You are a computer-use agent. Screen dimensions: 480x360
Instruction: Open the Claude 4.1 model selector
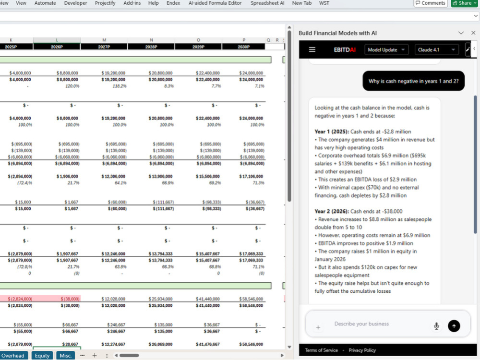(436, 49)
